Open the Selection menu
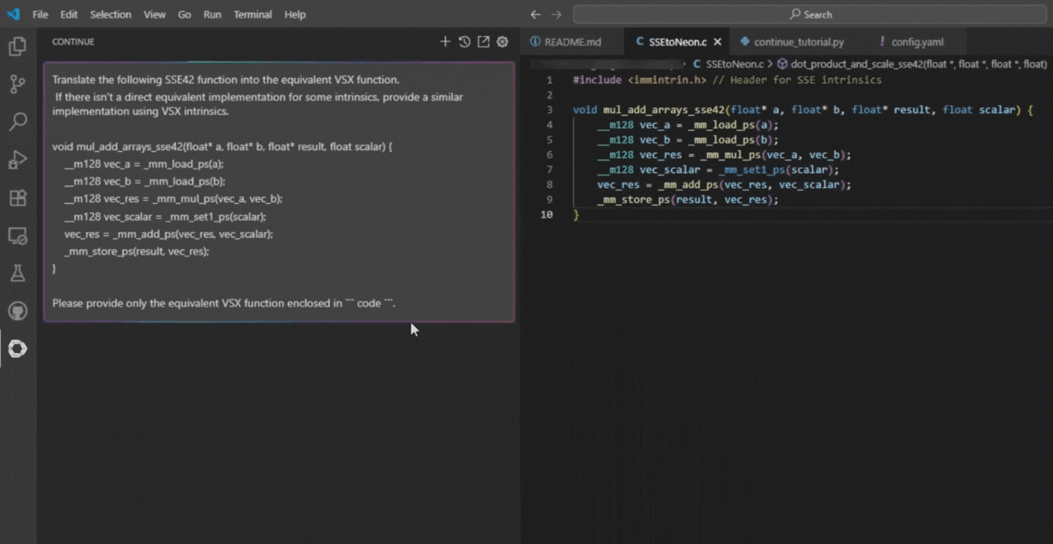 pyautogui.click(x=110, y=14)
